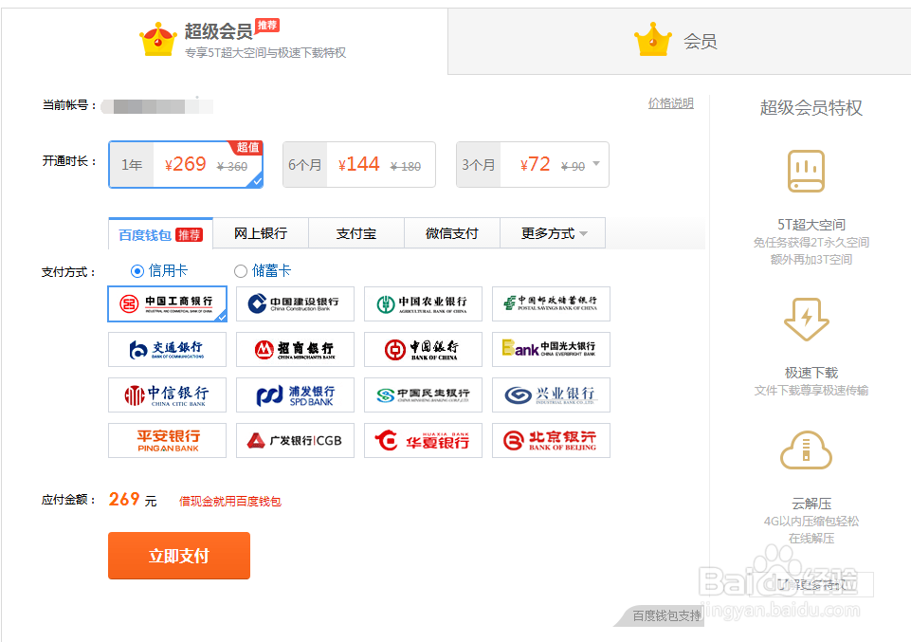Click the 会员 crown icon
Viewport: 911px width, 642px height.
[653, 39]
